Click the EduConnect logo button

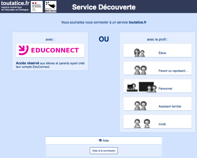(50, 50)
